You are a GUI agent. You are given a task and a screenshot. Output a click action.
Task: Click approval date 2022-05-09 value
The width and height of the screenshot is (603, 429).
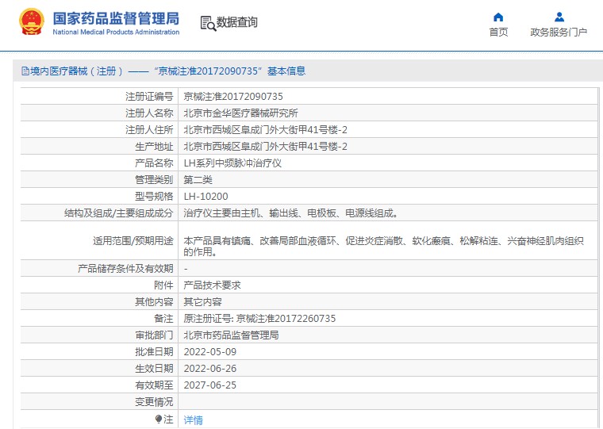[209, 351]
